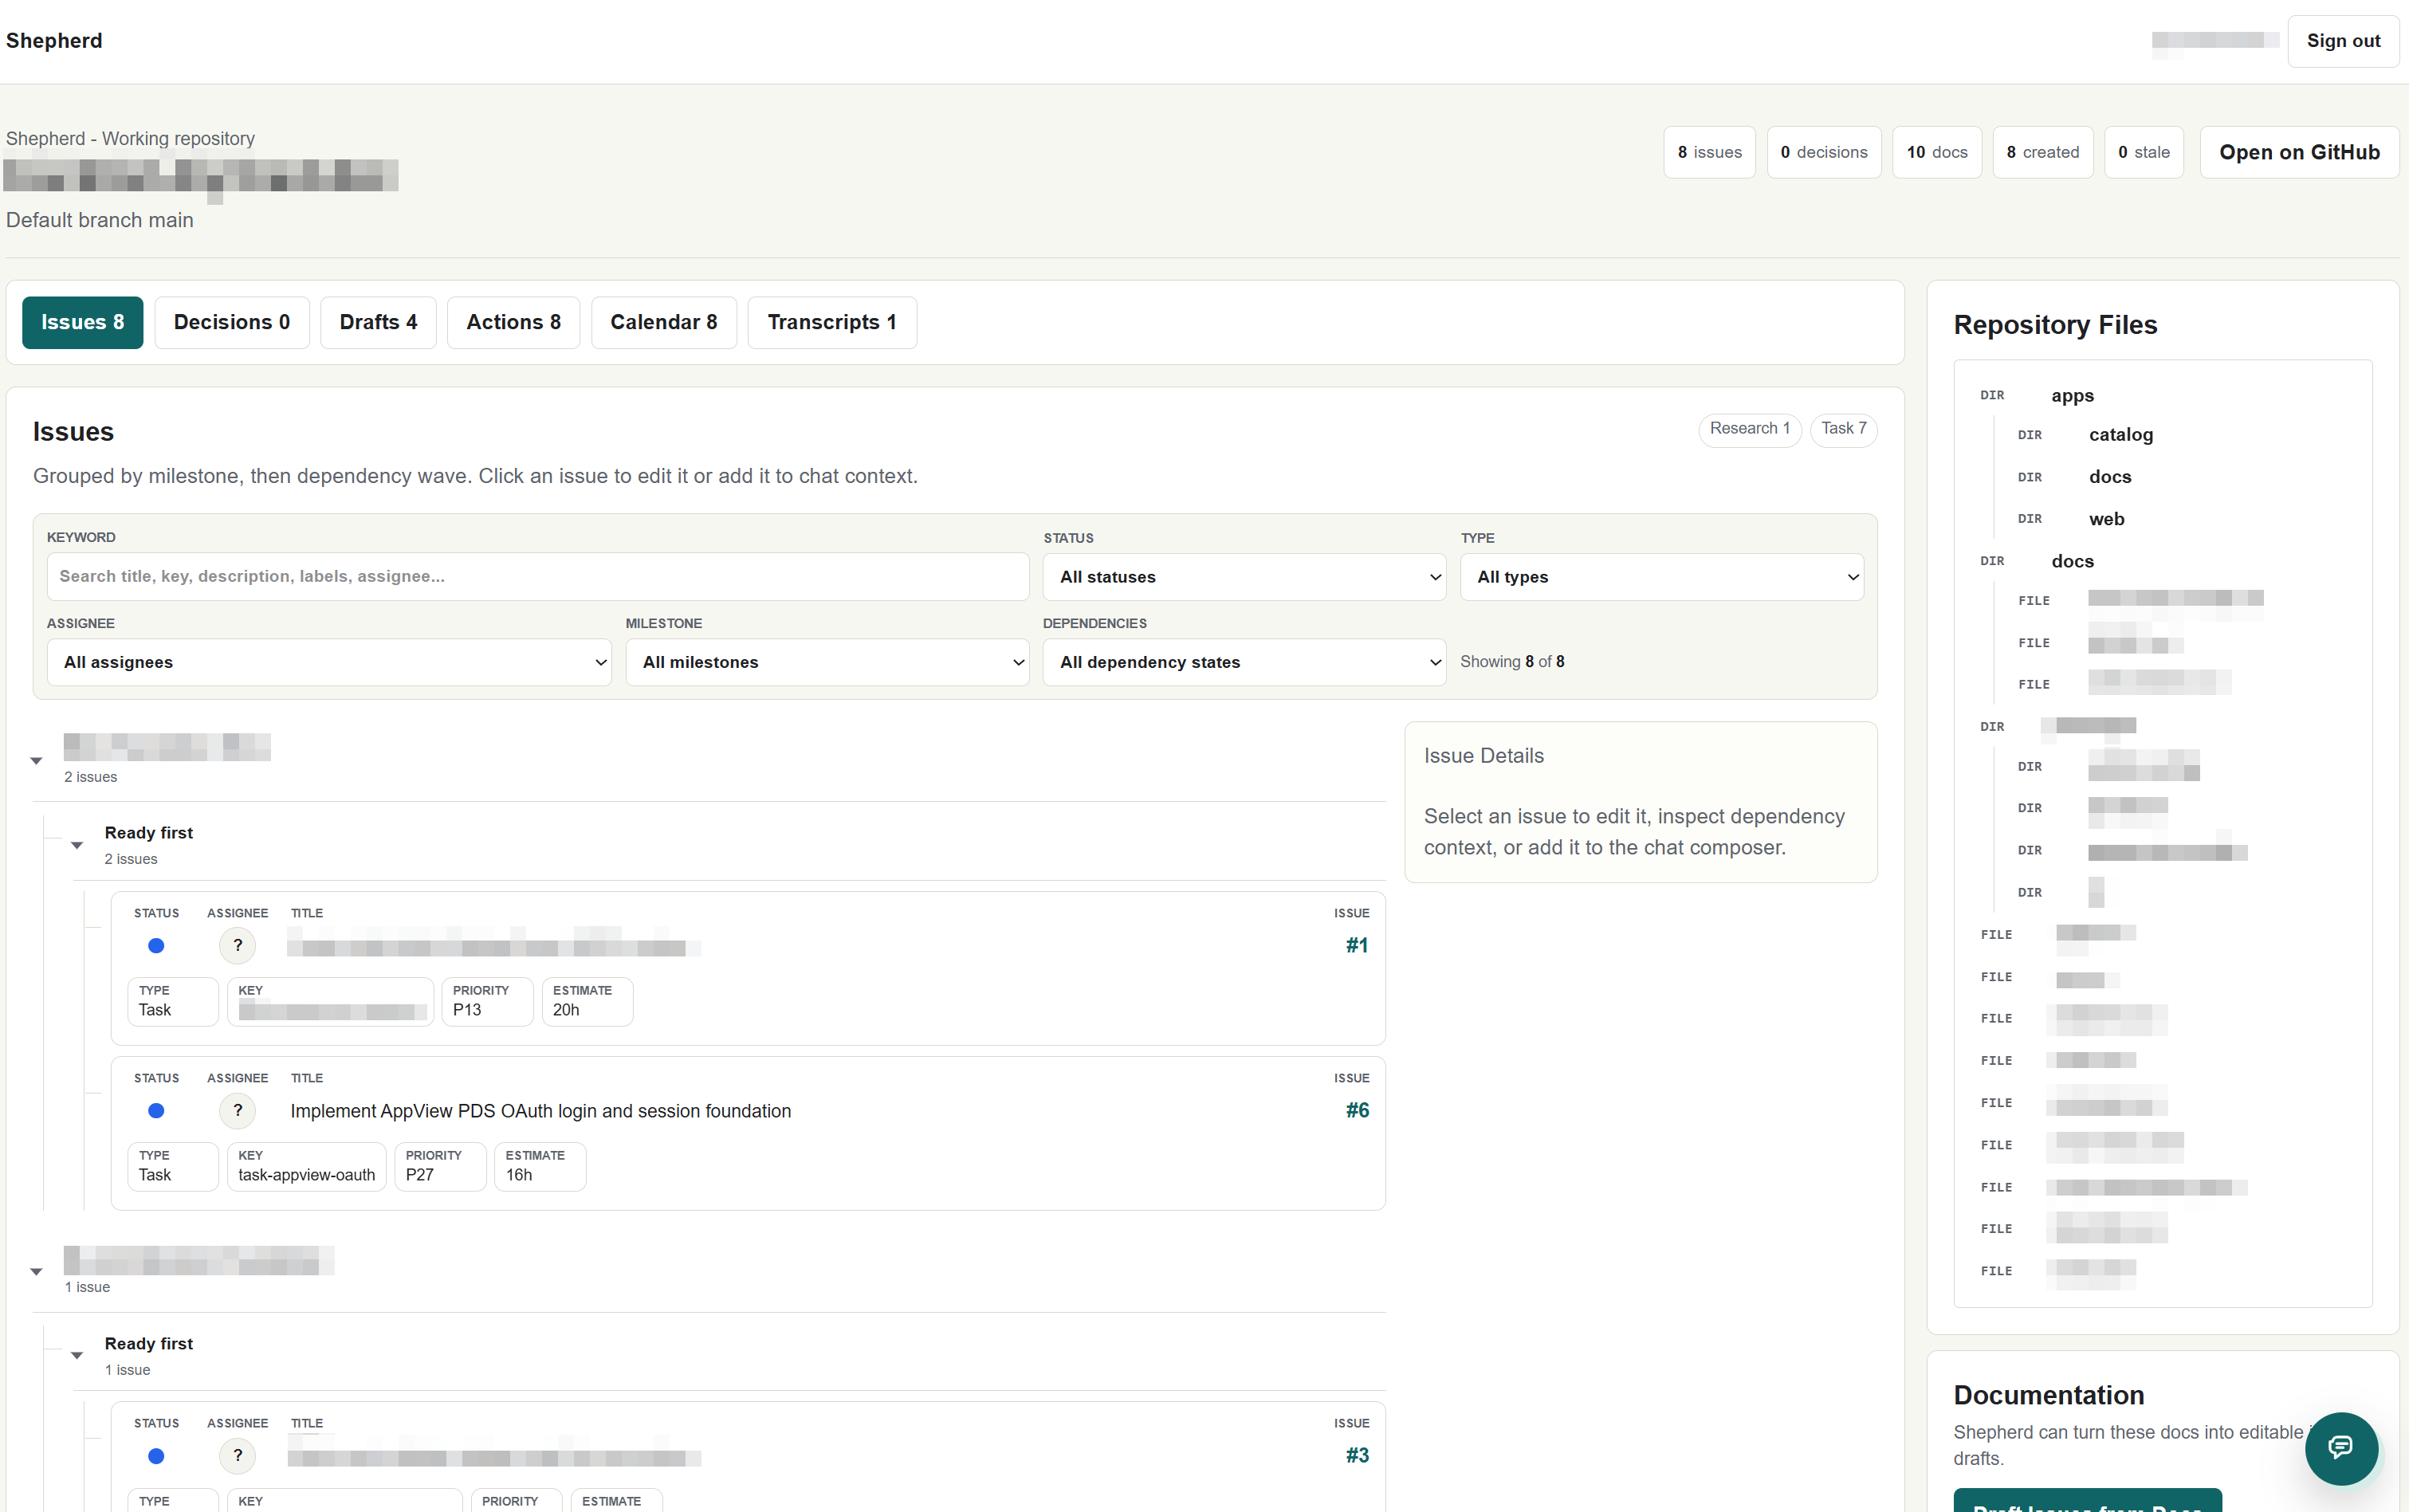
Task: Open the Milestone filter dropdown
Action: 827,662
